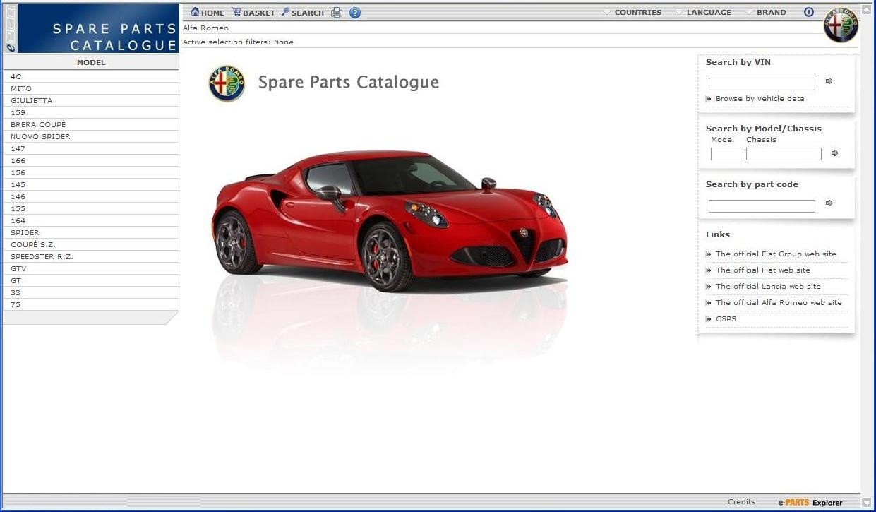Image resolution: width=876 pixels, height=512 pixels.
Task: Submit Model/Chassis search arrow
Action: 835,153
